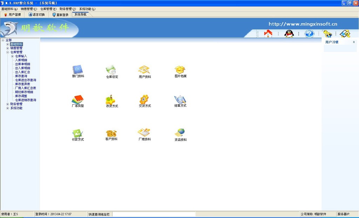
Task: Click the red house home icon
Action: 268,34
